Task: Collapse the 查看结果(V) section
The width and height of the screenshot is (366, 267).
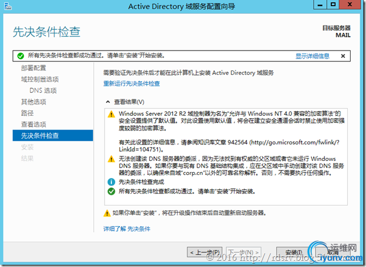Action: (x=108, y=102)
